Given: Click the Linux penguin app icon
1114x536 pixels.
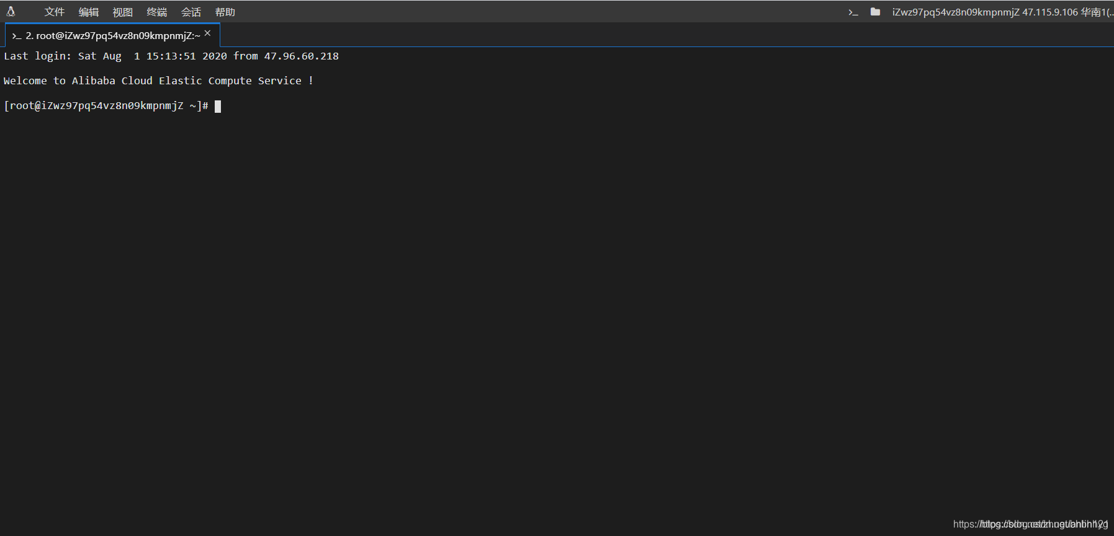Looking at the screenshot, I should [x=11, y=11].
